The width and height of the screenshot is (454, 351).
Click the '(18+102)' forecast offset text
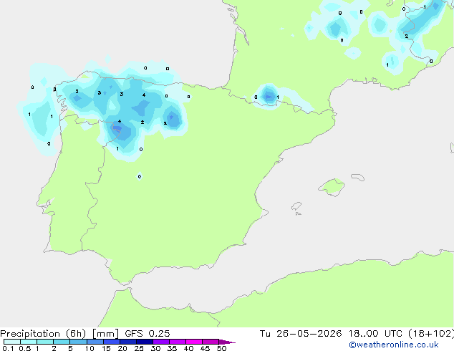431,334
